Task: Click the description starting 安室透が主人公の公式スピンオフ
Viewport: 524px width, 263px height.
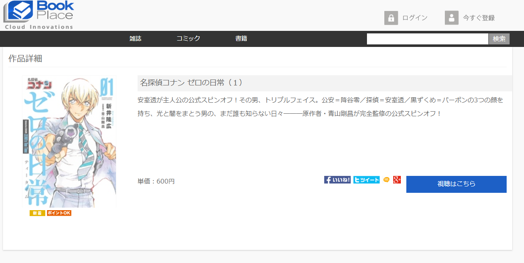Action: pos(321,107)
